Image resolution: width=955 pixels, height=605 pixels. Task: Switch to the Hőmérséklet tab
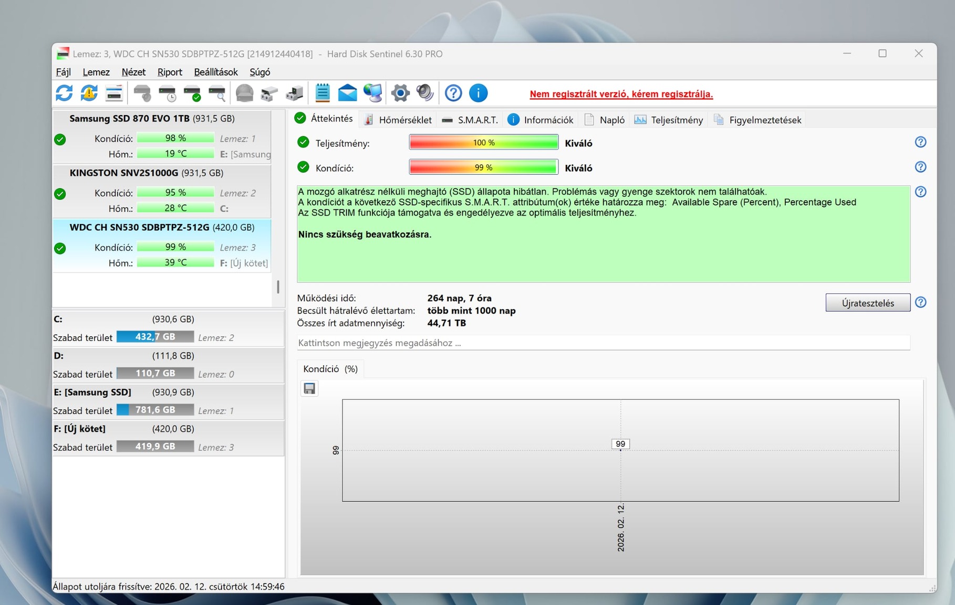[x=398, y=120]
